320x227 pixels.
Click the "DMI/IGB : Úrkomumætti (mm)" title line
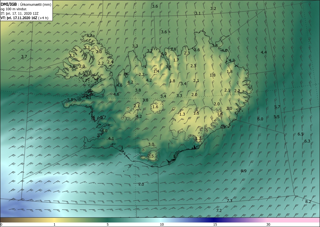(26, 4)
